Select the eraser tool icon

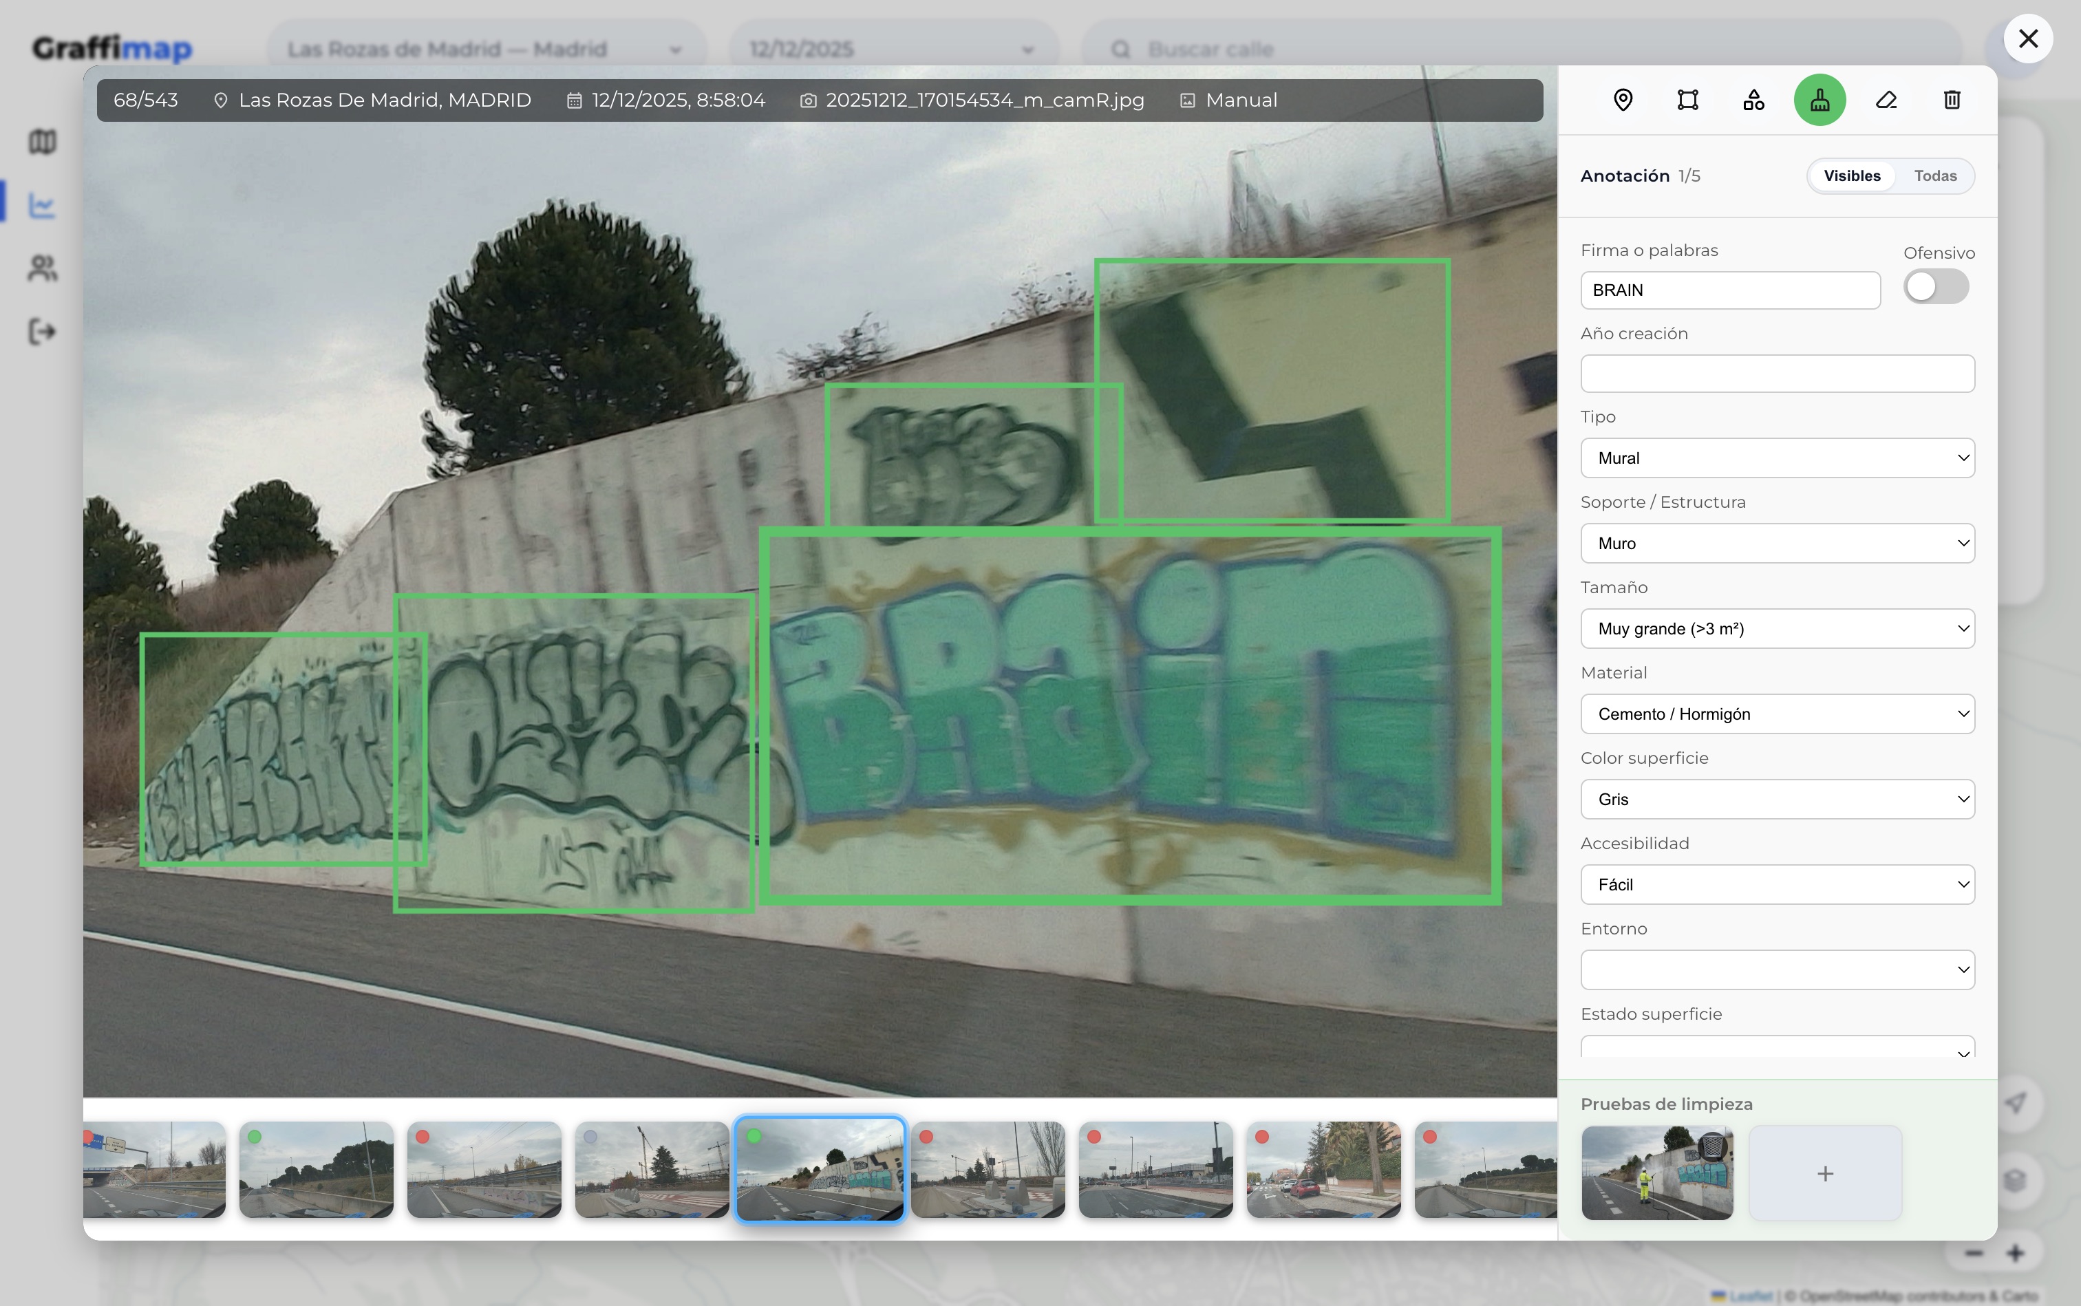click(x=1886, y=100)
